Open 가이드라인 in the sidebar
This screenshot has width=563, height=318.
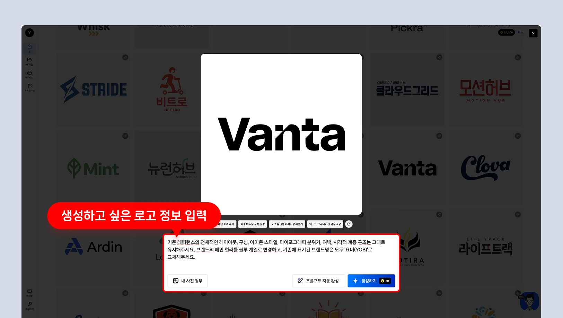[x=29, y=87]
